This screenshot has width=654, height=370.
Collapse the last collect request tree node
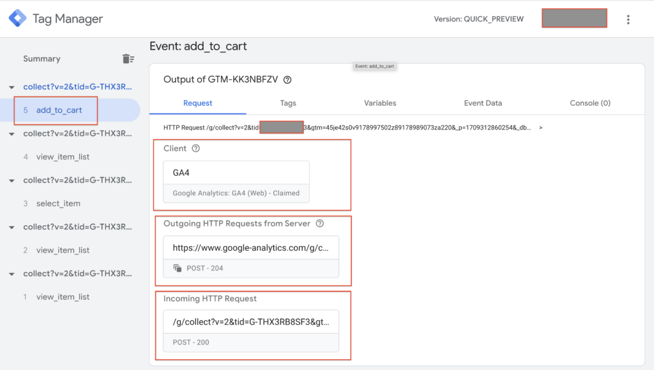(11, 274)
